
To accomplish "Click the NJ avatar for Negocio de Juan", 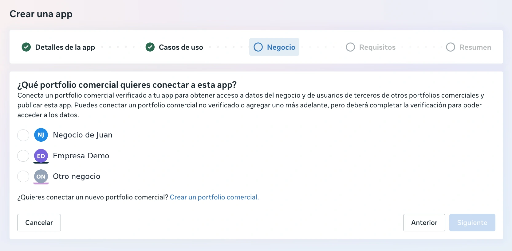I will pos(41,135).
